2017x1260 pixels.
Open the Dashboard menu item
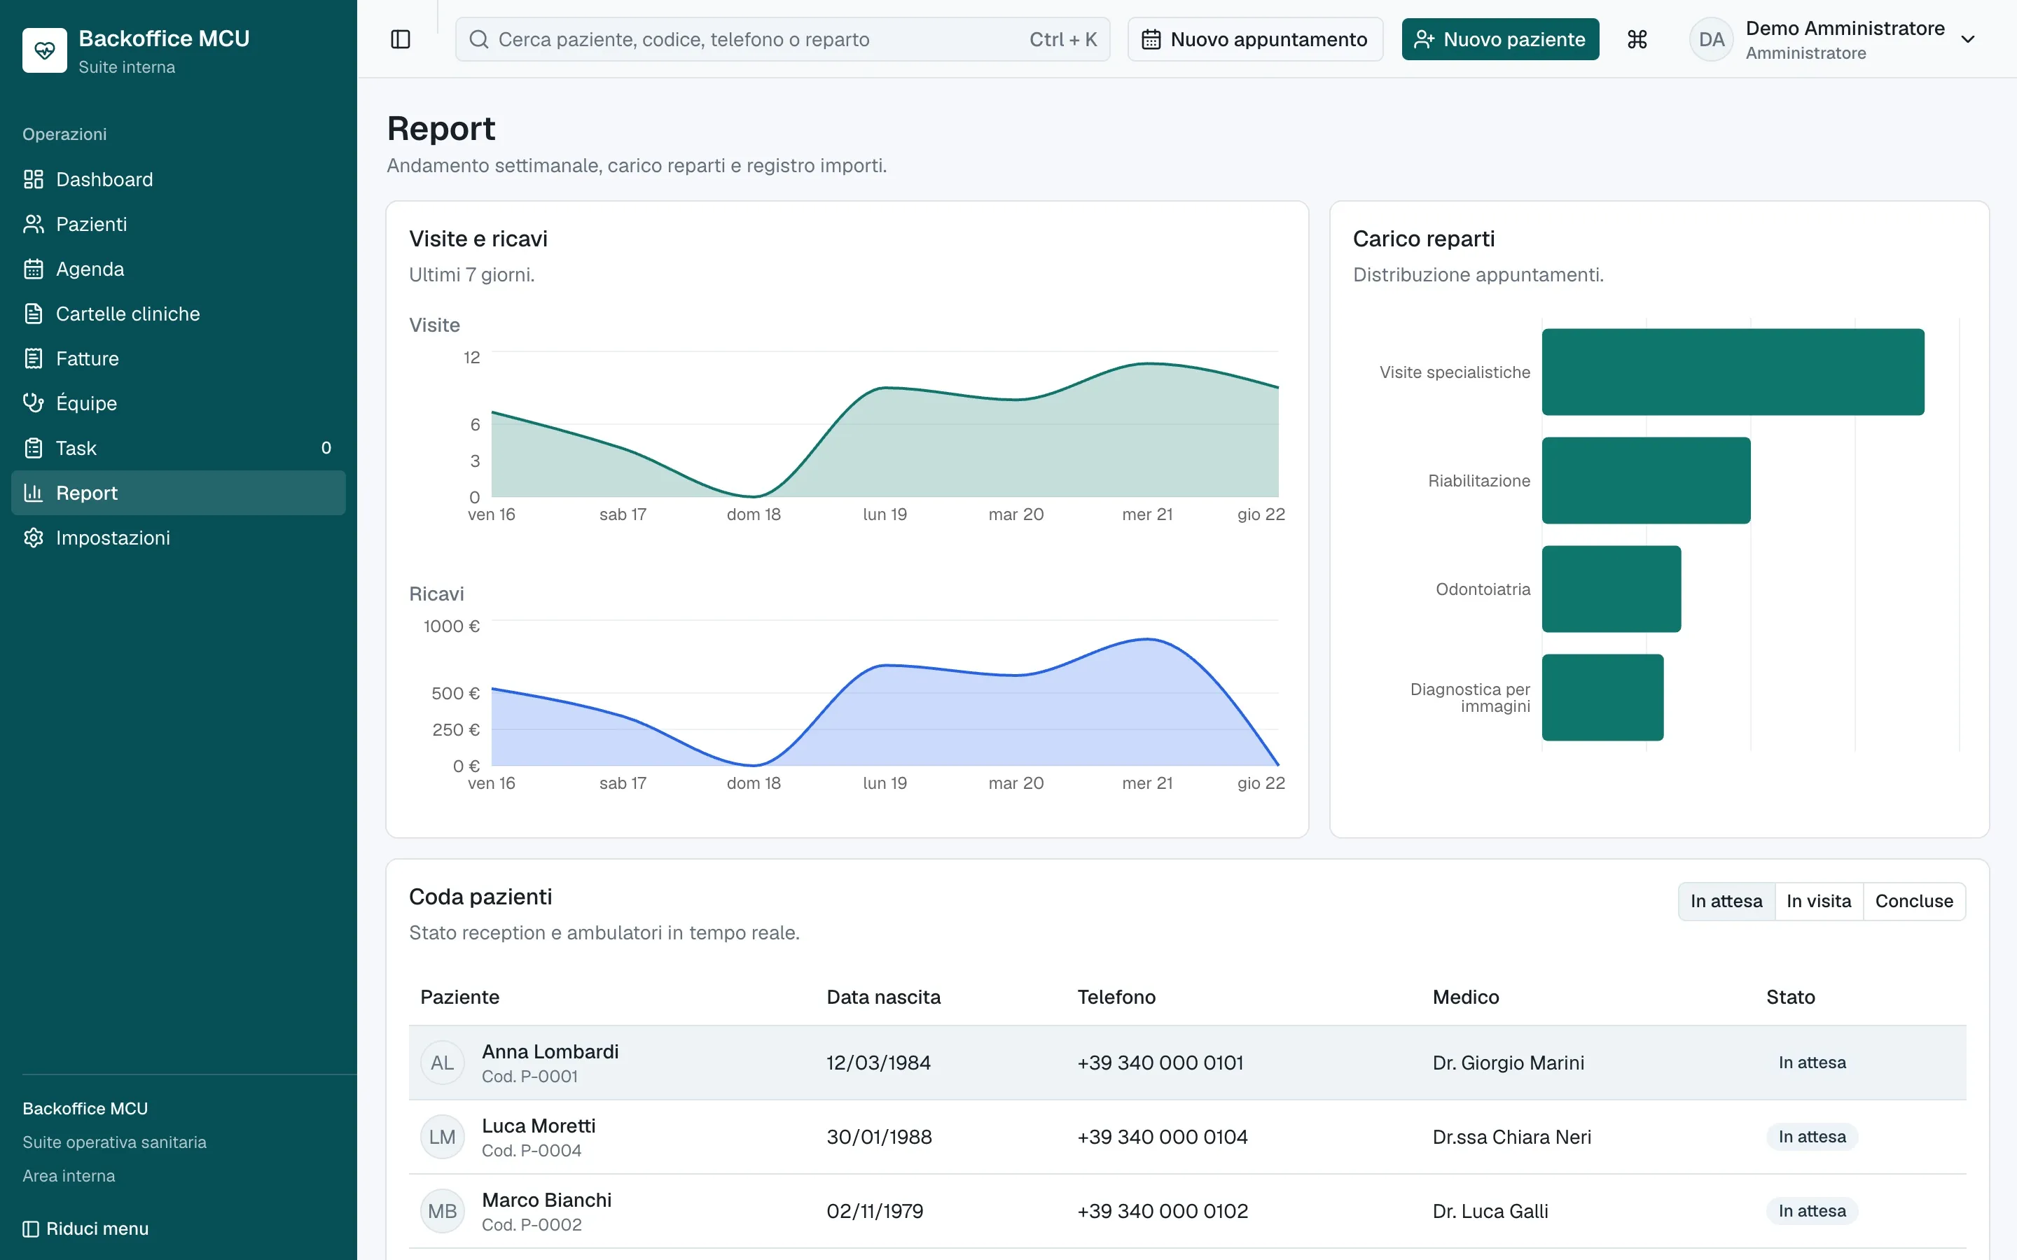coord(179,179)
